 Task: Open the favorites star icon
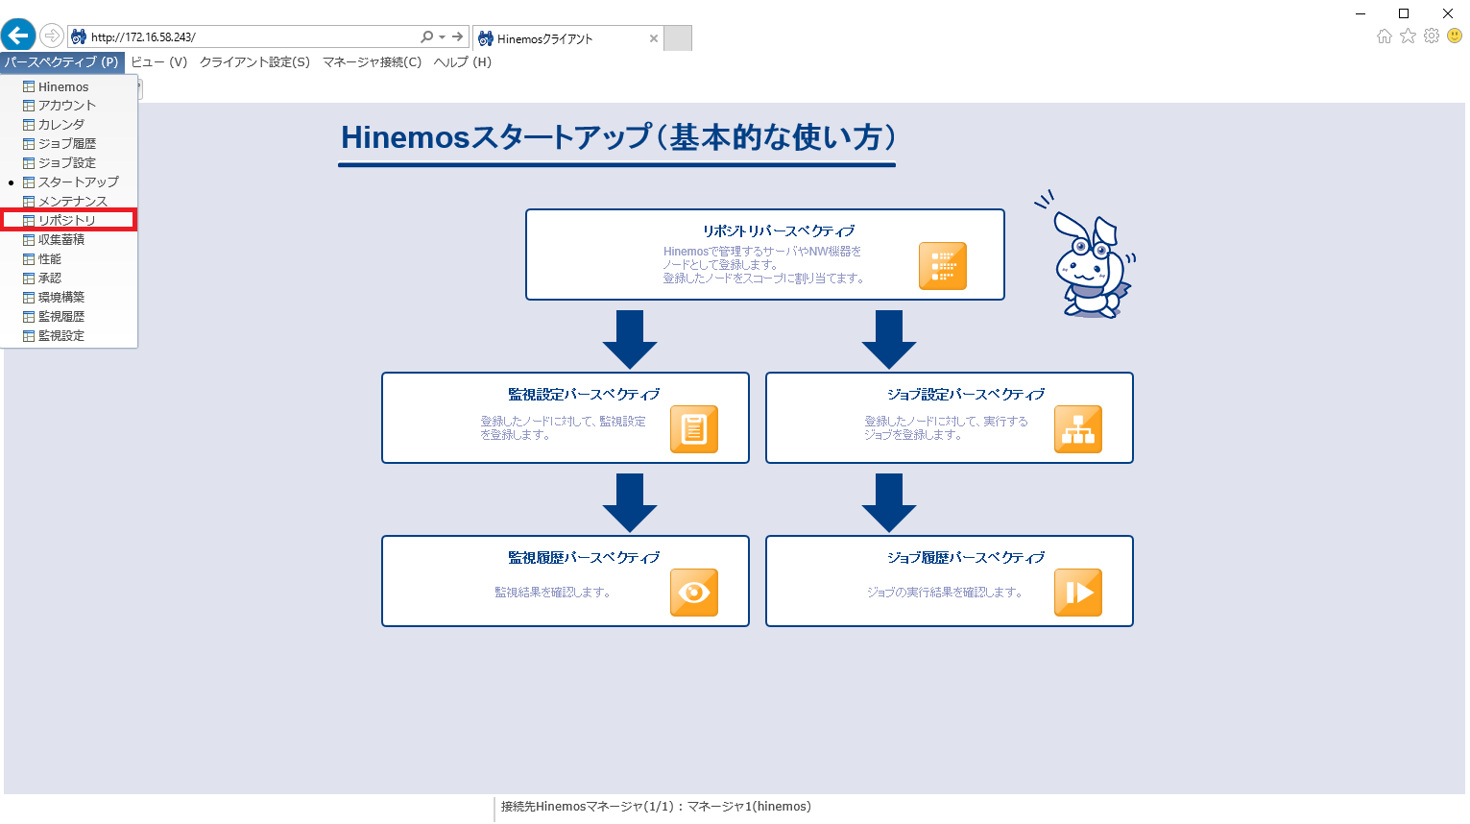click(1408, 36)
